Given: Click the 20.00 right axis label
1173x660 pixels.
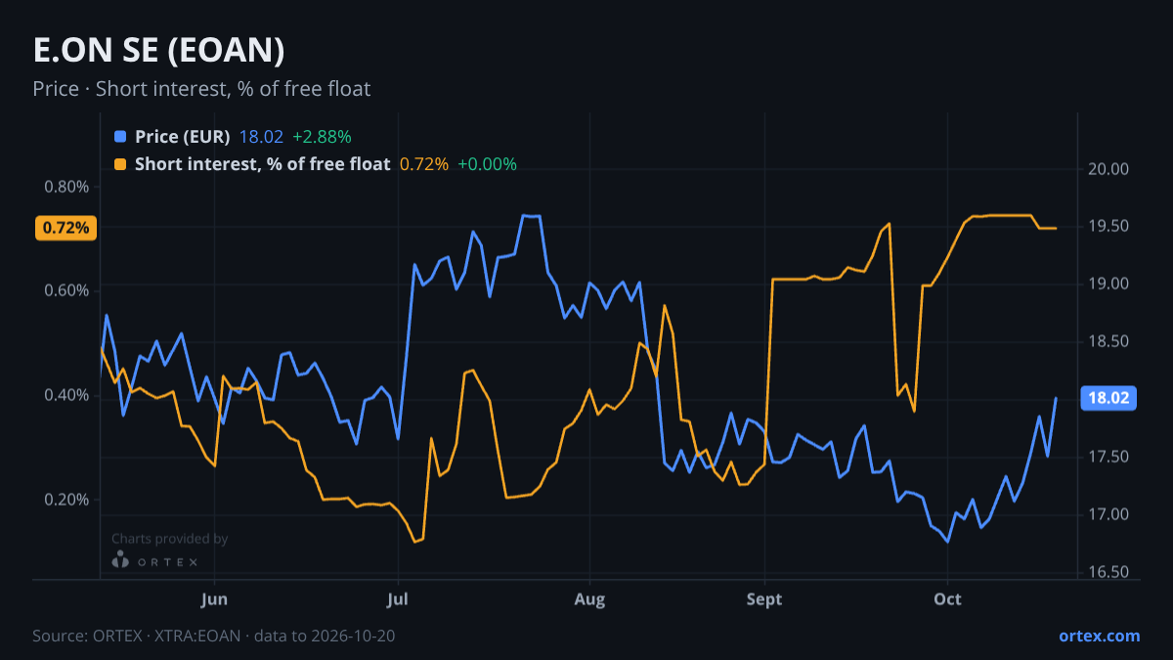Looking at the screenshot, I should tap(1108, 168).
